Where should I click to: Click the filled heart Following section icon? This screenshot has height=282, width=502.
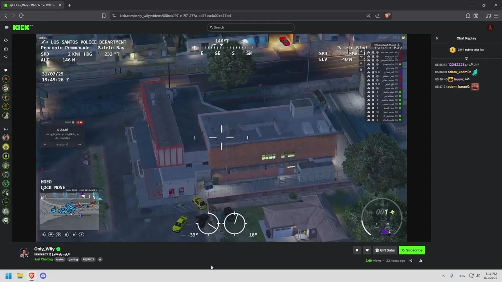(6, 70)
